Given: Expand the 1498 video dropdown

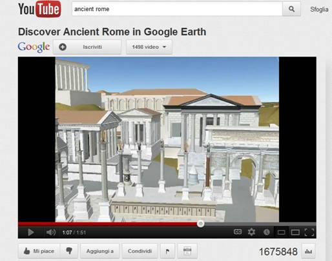Looking at the screenshot, I should coord(149,47).
